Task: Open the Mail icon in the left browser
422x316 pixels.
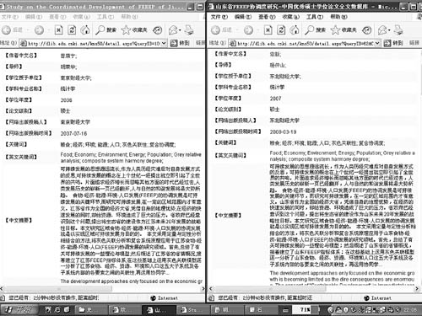Action: pyautogui.click(x=173, y=29)
